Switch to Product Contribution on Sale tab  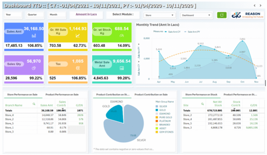coord(151,95)
